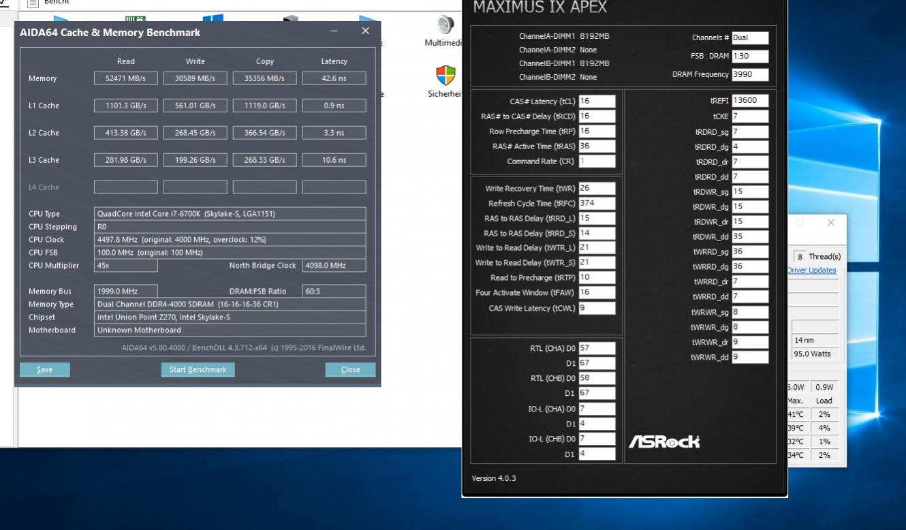
Task: Click the Four Activate Window (tFAW) field
Action: click(597, 293)
